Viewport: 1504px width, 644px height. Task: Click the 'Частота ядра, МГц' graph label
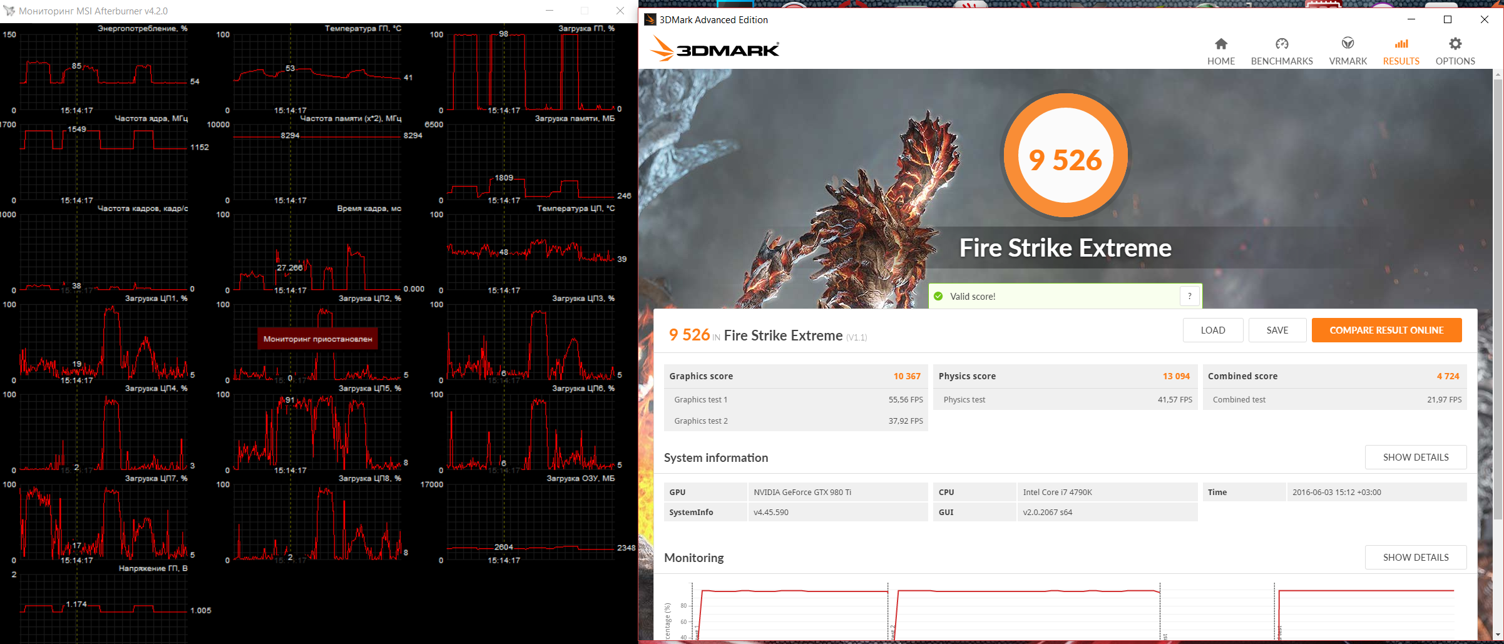pyautogui.click(x=151, y=118)
